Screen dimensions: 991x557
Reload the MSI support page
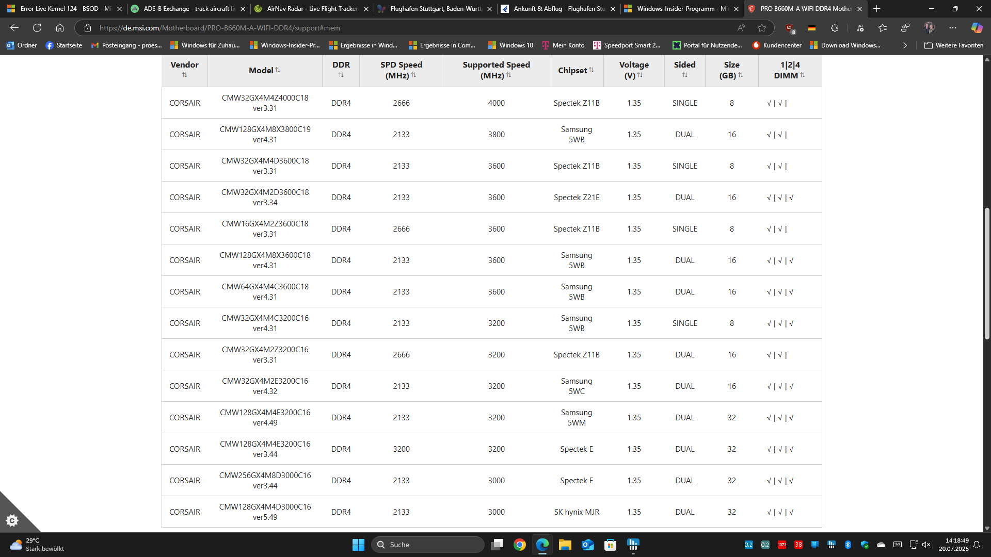click(x=37, y=28)
